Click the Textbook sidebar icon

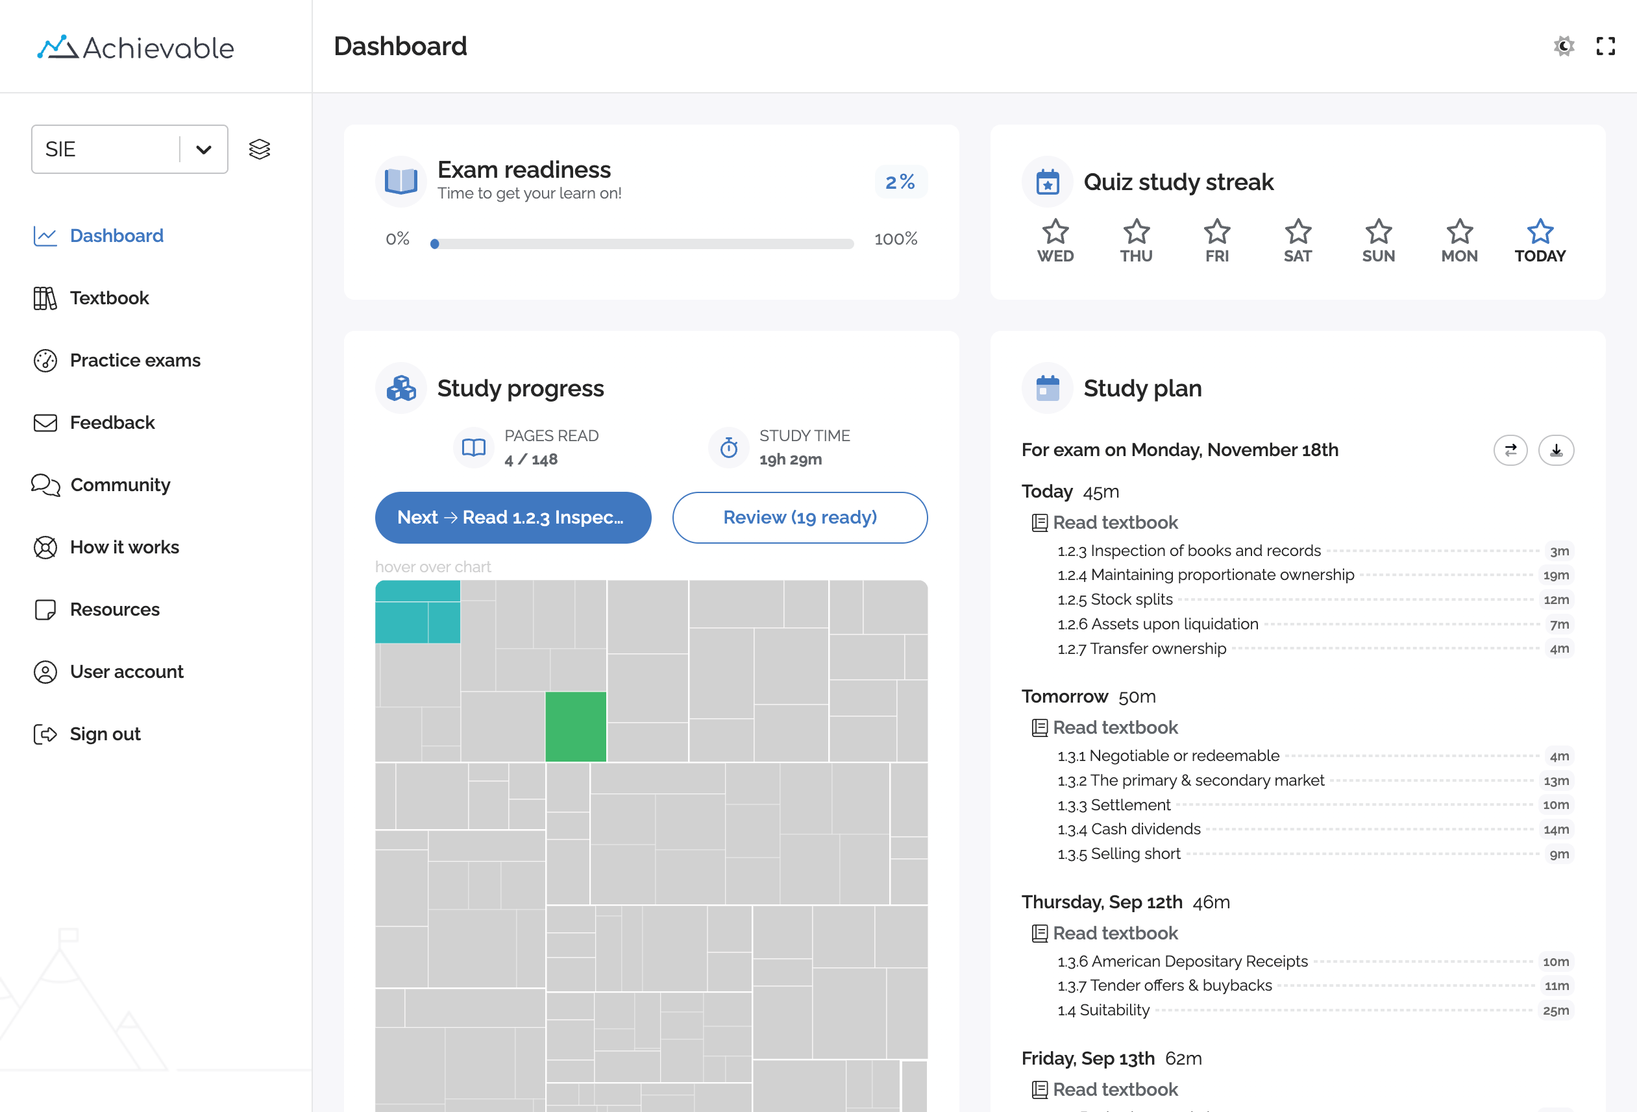(45, 298)
